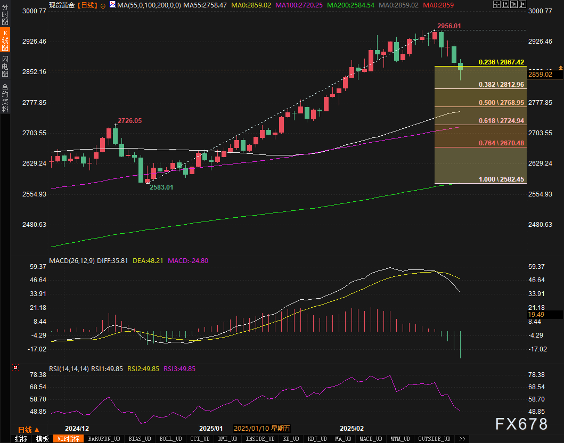The image size is (564, 443).
Task: Click the MA indicator chart icon
Action: tap(112, 5)
